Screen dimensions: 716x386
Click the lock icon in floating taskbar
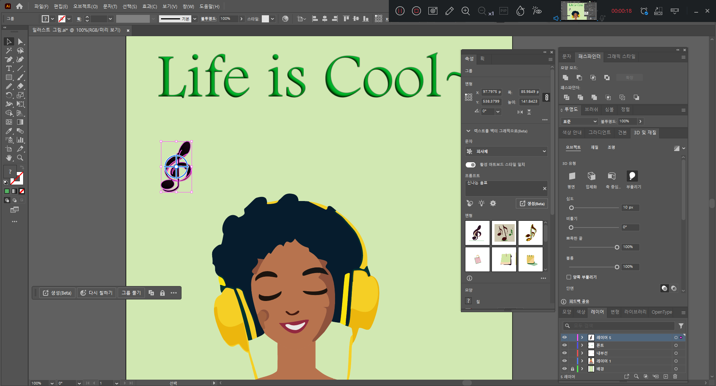coord(162,293)
